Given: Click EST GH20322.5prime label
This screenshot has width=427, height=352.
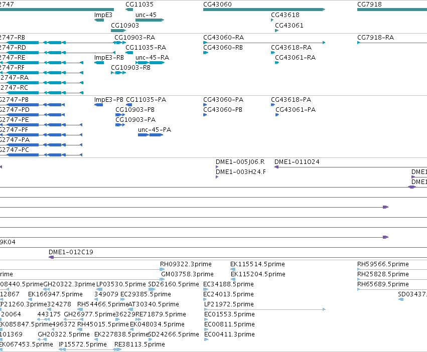Looking at the screenshot, I should (64, 334).
